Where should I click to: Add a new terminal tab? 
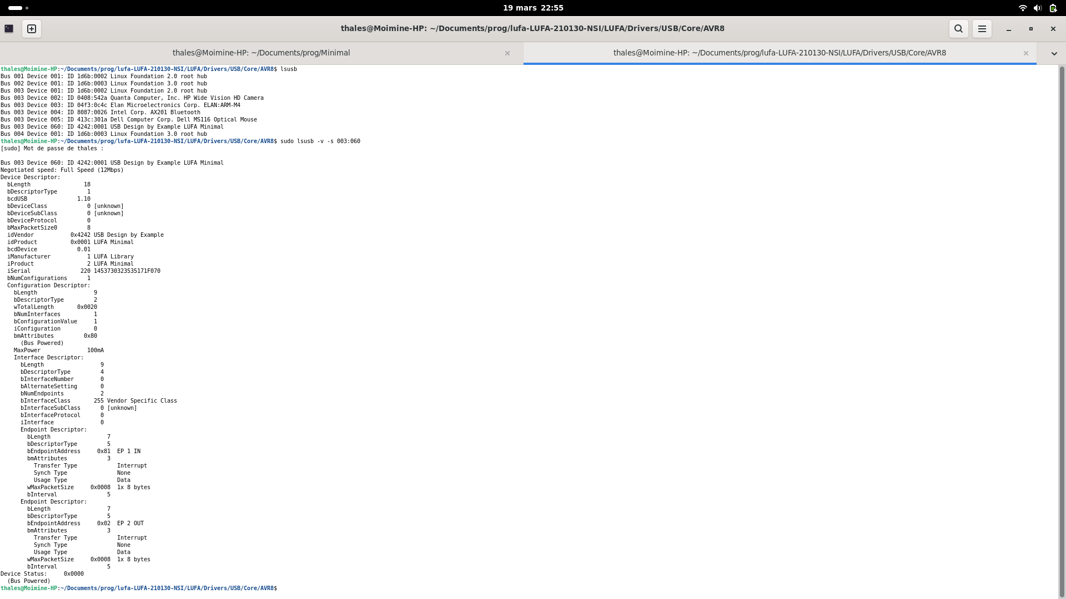click(x=32, y=29)
